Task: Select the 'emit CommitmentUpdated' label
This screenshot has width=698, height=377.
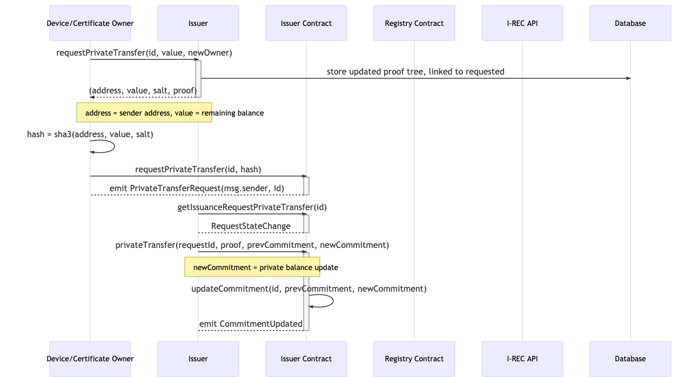Action: coord(251,324)
